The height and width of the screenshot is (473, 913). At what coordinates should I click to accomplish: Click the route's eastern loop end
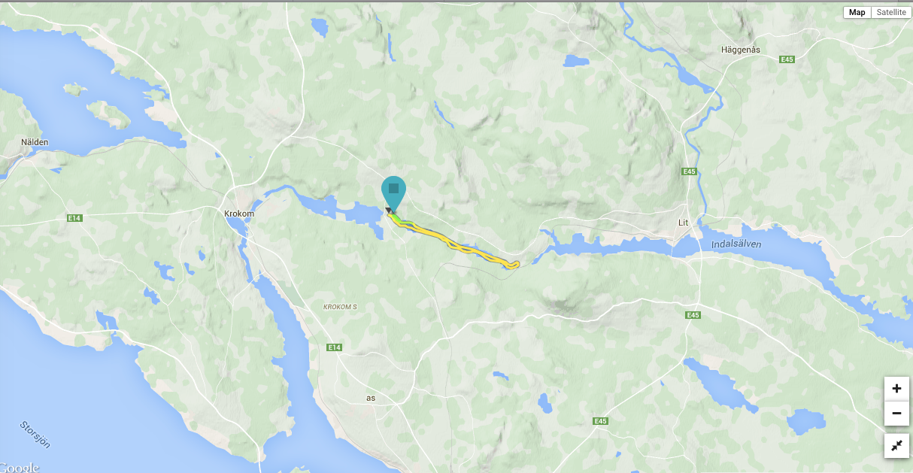514,264
